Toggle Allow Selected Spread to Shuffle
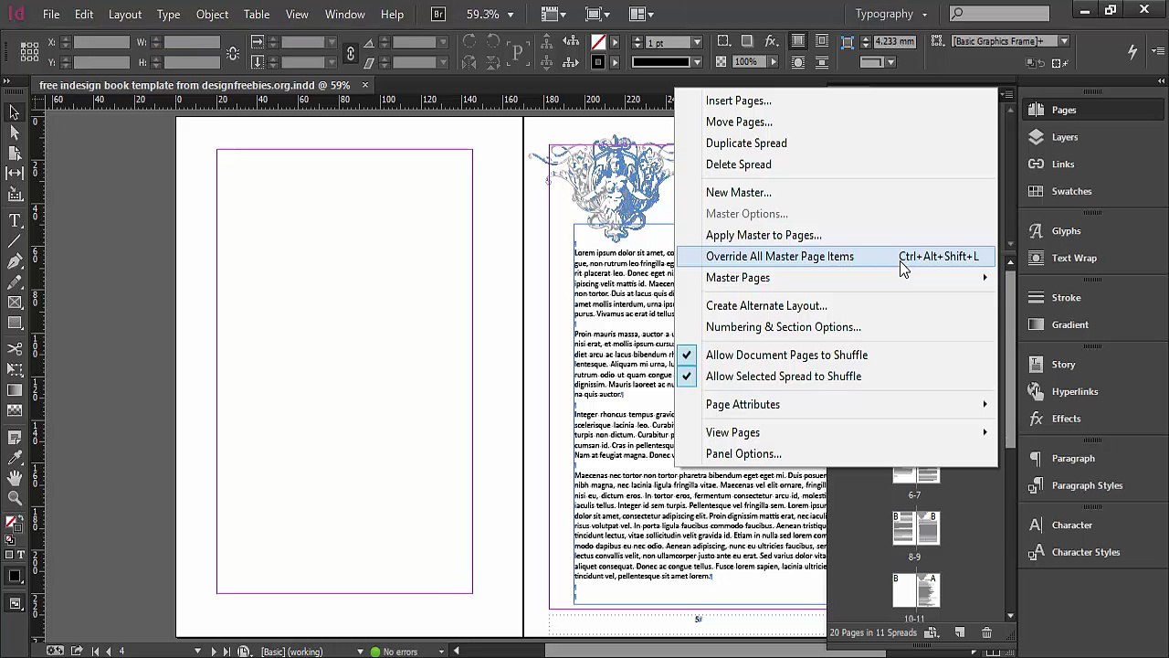 click(784, 377)
